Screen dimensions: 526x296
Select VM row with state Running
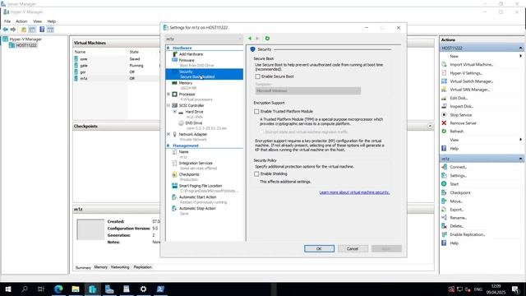click(x=116, y=66)
